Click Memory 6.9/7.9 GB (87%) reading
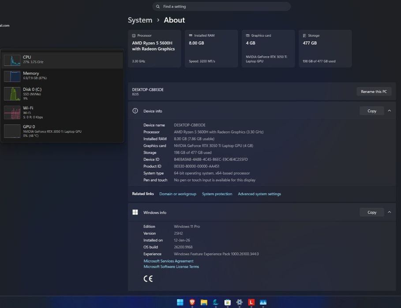The width and height of the screenshot is (401, 308). coord(35,78)
